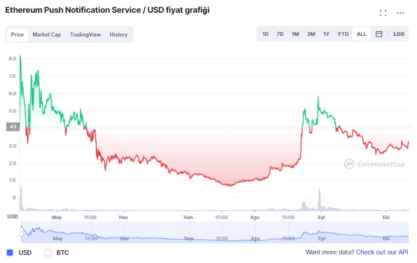417x263 pixels.
Task: Click the 8.0 value on price axis
Action: coord(12,59)
